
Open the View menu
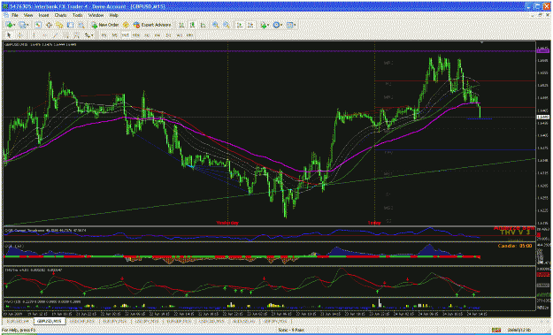[28, 16]
